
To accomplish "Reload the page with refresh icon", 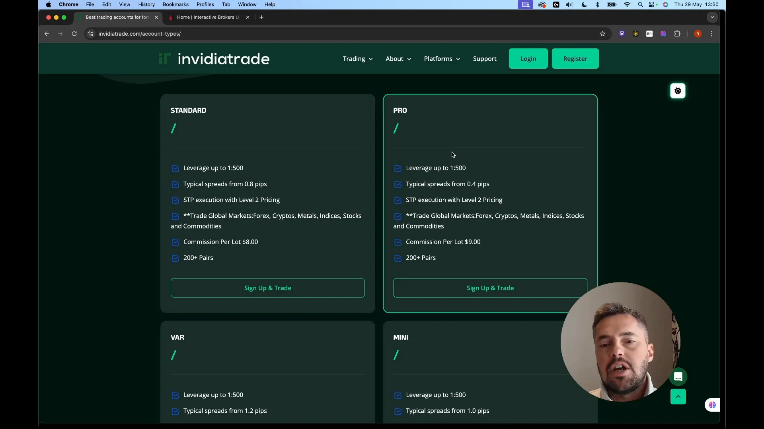I will (74, 34).
